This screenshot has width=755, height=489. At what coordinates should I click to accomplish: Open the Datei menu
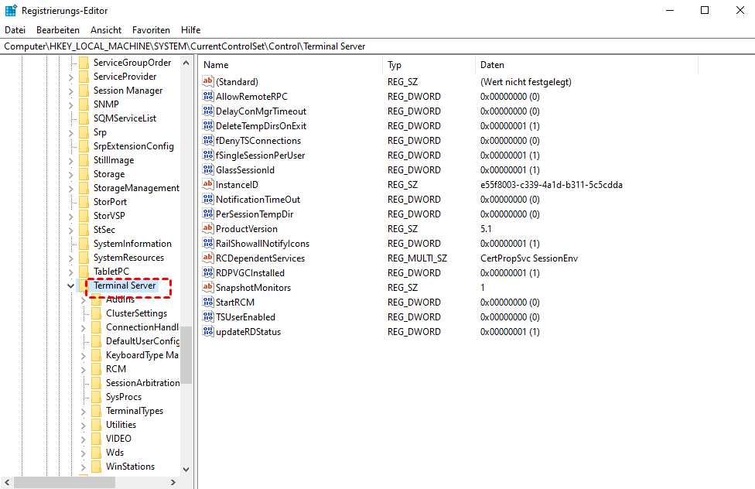[15, 30]
